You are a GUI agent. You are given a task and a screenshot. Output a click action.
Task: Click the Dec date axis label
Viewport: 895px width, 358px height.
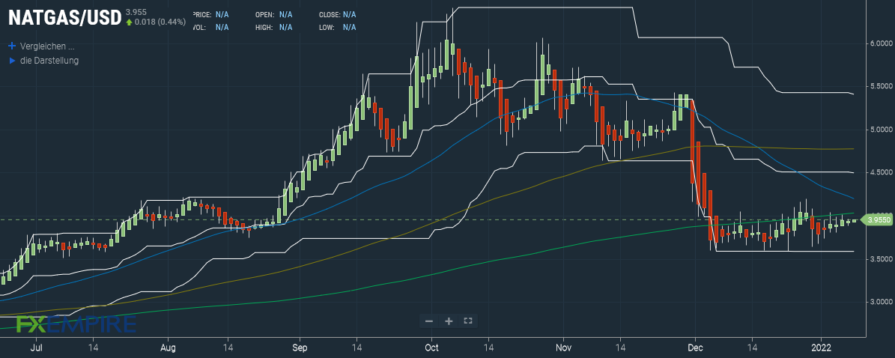(x=695, y=347)
